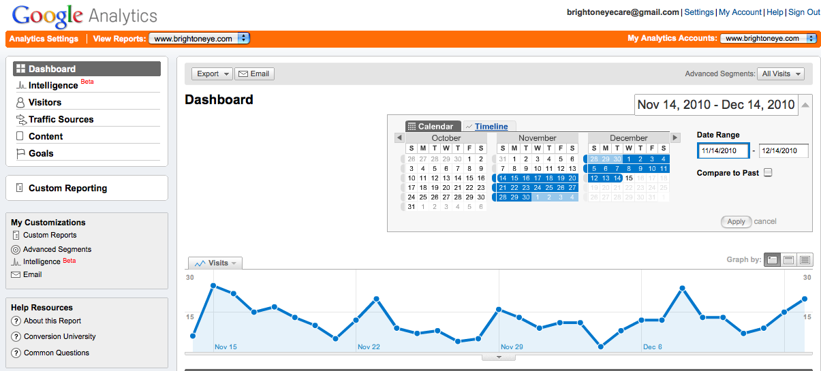Switch to the Timeline tab
The width and height of the screenshot is (821, 371).
coord(491,127)
